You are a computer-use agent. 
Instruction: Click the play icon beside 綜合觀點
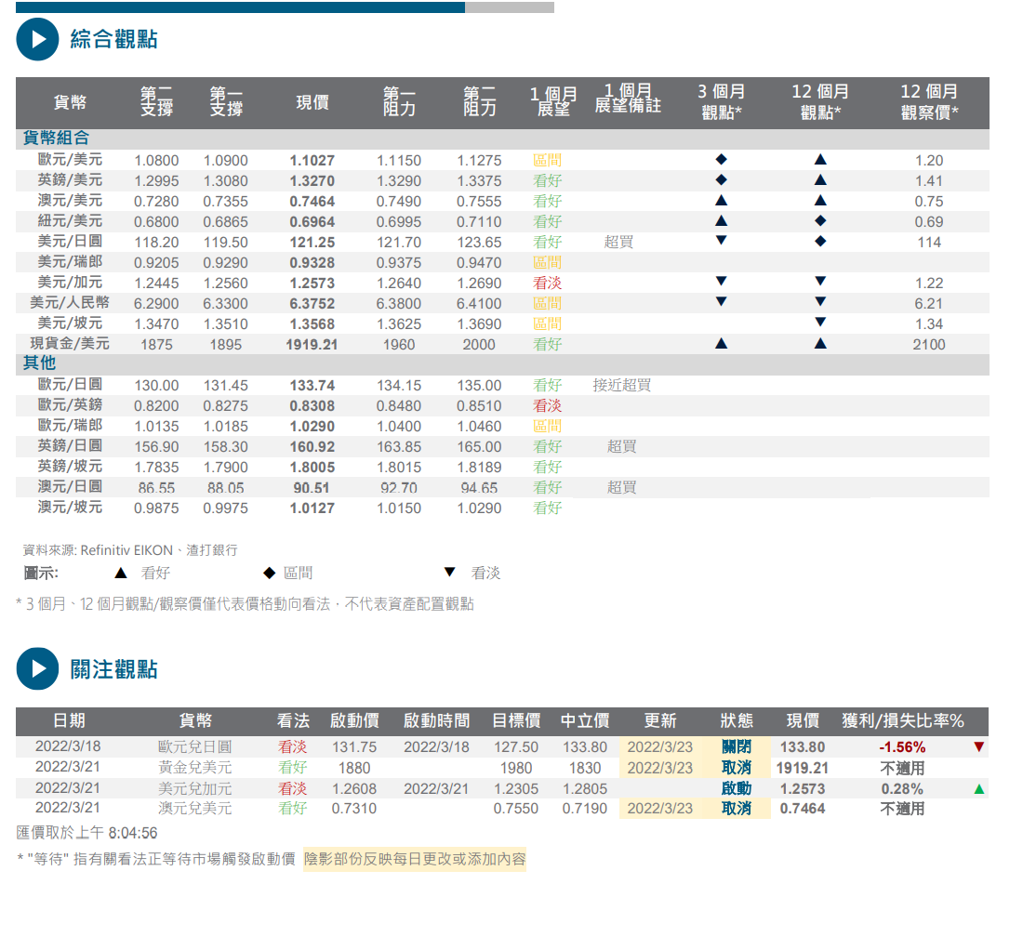point(37,39)
